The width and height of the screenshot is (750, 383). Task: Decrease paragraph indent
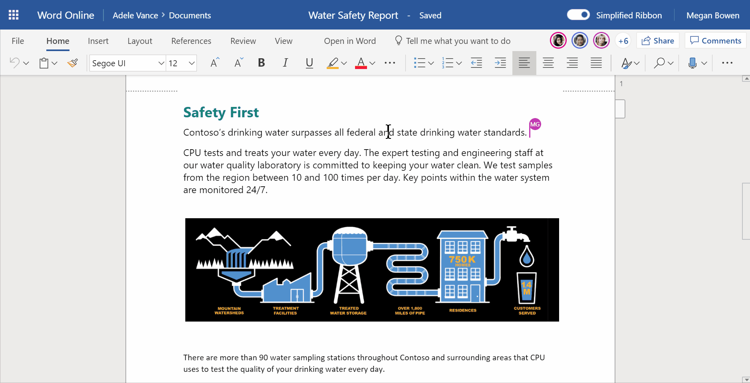tap(476, 63)
